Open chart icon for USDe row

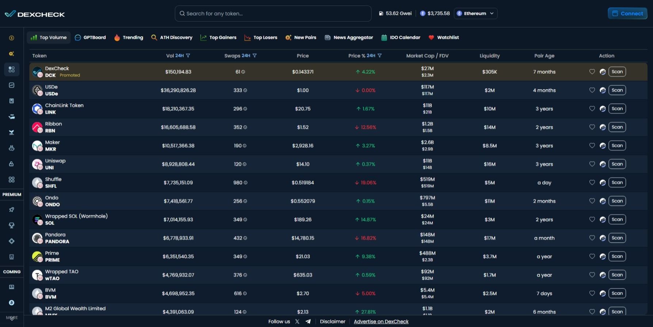pyautogui.click(x=603, y=90)
